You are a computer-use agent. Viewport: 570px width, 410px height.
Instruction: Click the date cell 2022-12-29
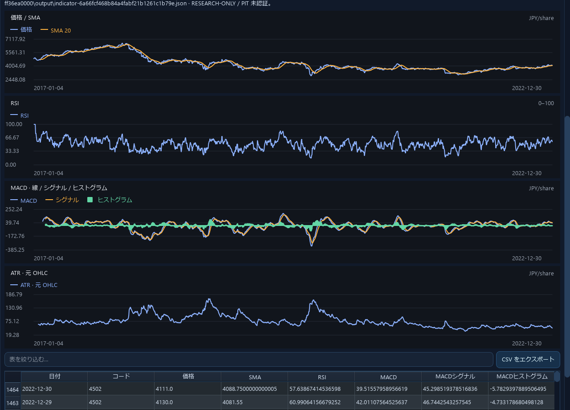54,402
